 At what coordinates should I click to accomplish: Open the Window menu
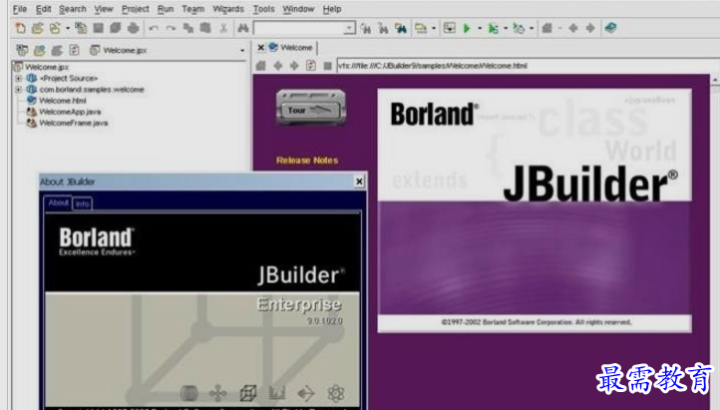pyautogui.click(x=298, y=9)
